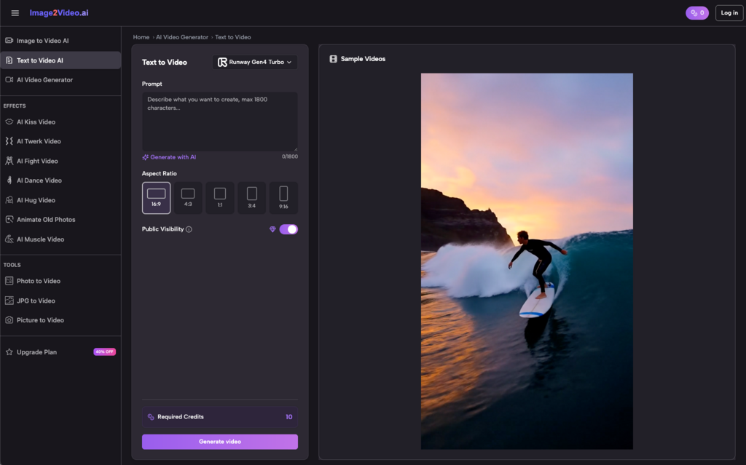This screenshot has height=465, width=746.
Task: Select the 9:16 aspect ratio
Action: (283, 198)
